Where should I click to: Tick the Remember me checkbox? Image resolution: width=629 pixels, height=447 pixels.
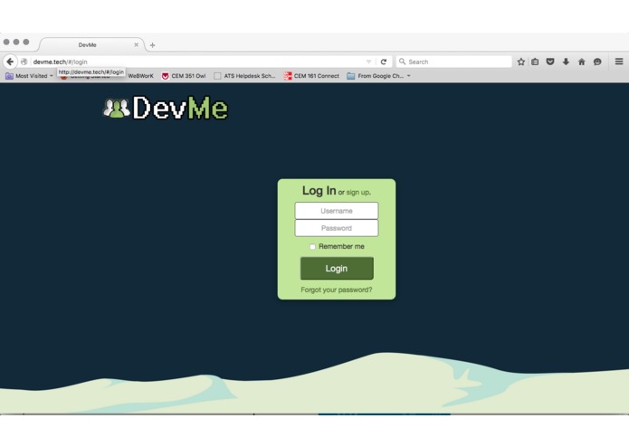coord(312,246)
